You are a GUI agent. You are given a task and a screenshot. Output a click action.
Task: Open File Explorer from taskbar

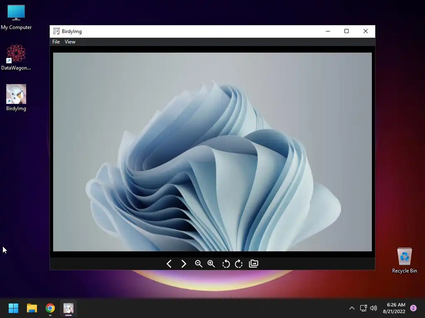click(x=32, y=308)
